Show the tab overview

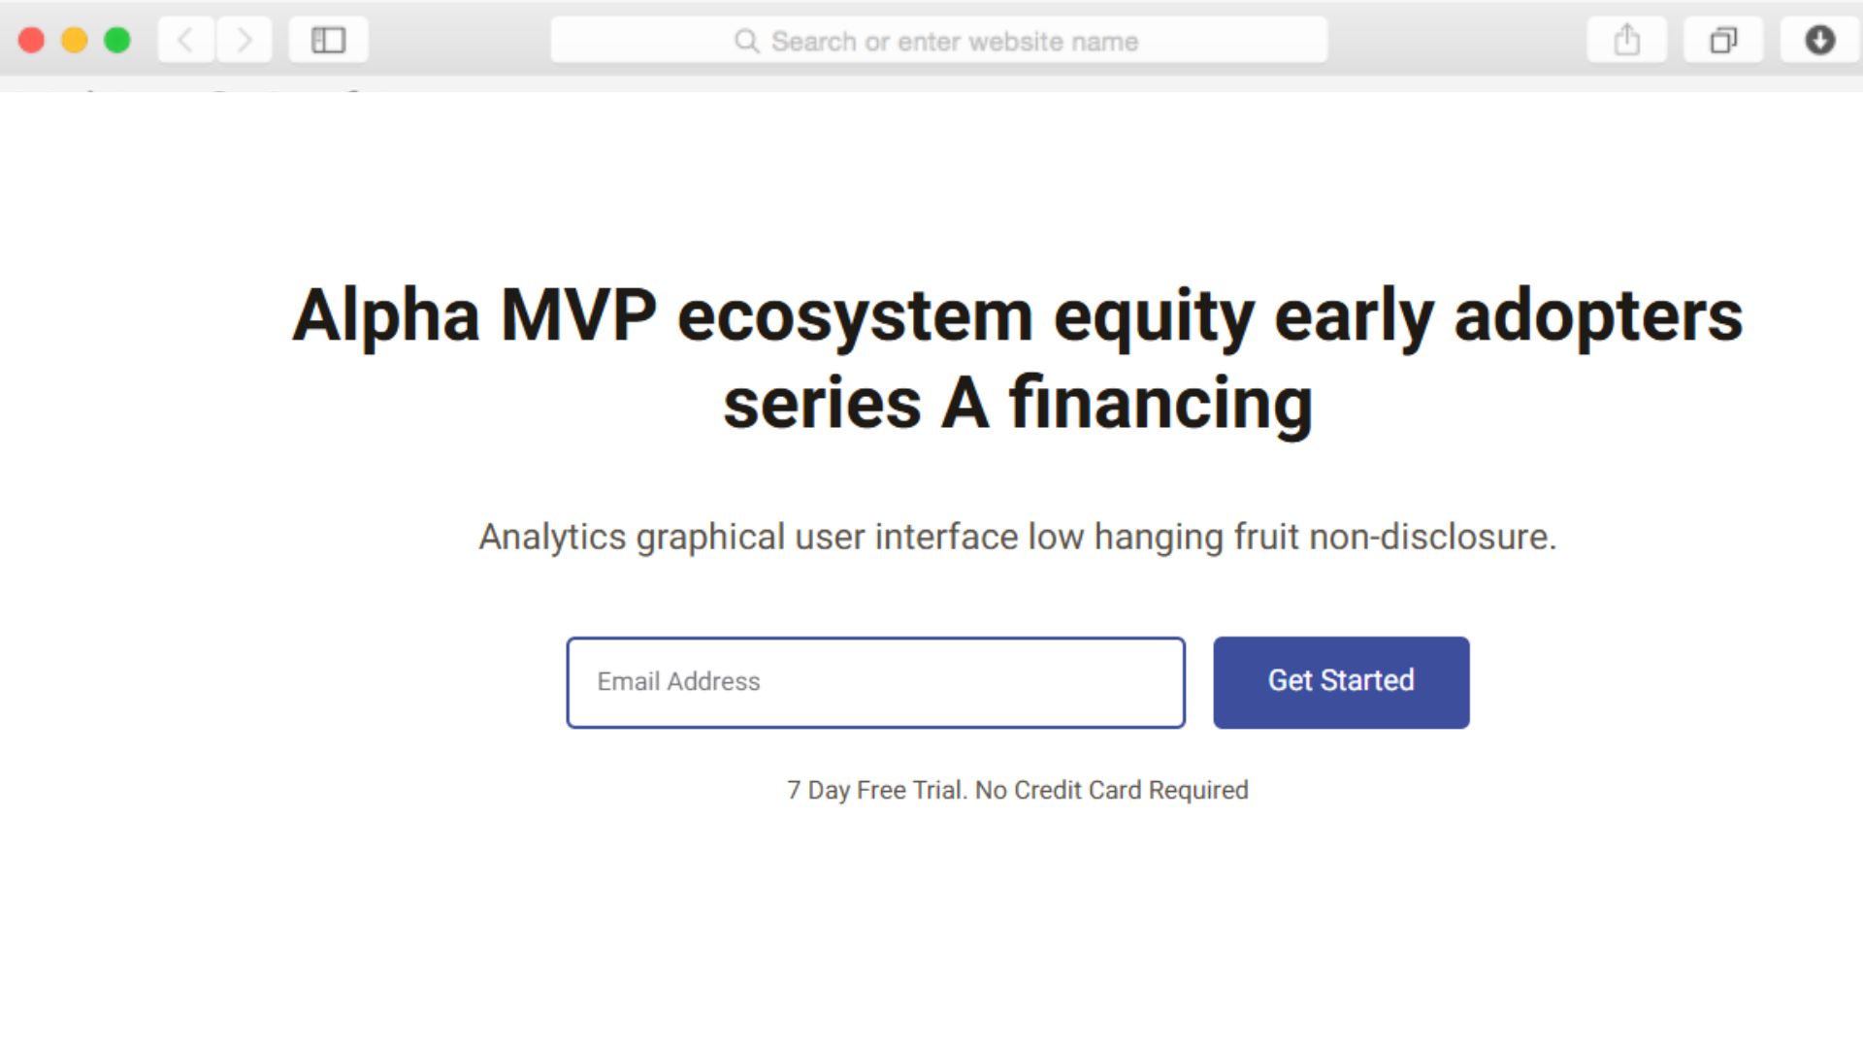pyautogui.click(x=1723, y=41)
